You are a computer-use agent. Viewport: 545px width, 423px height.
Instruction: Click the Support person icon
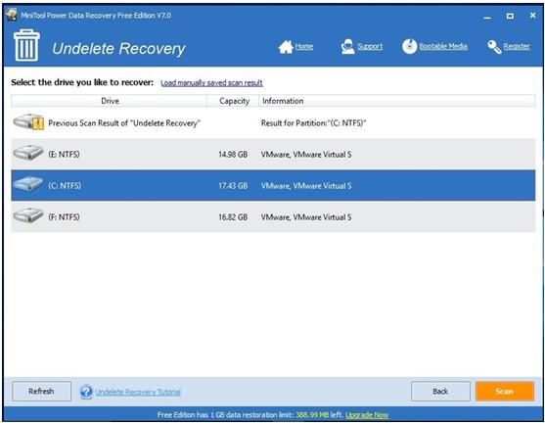click(347, 47)
